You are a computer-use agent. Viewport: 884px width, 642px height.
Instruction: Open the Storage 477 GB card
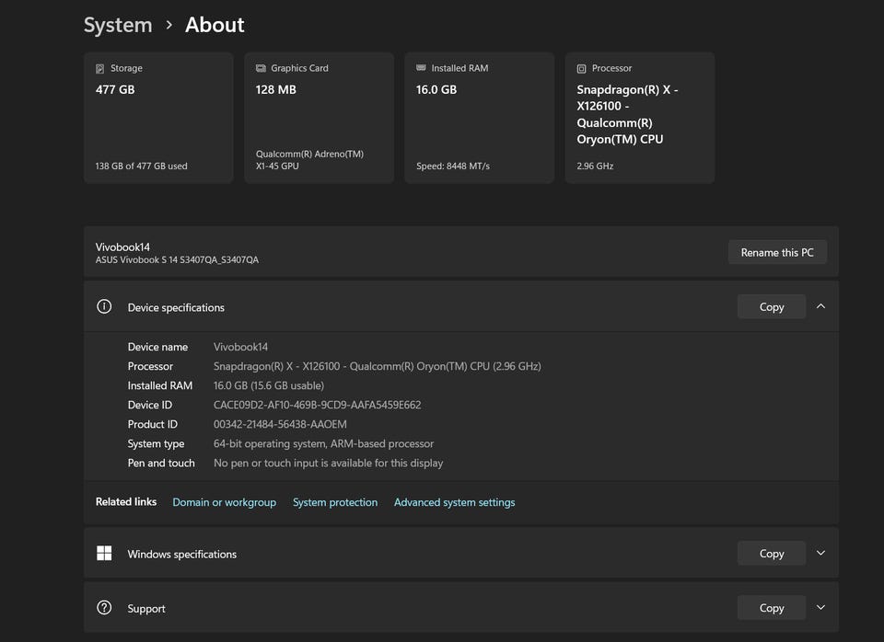158,118
